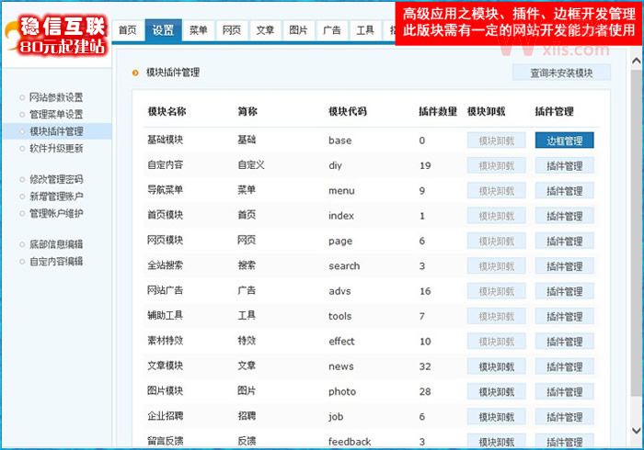Screen dimensions: 644x450
Task: Click the vertical scrollbar thumb
Action: tap(637, 232)
